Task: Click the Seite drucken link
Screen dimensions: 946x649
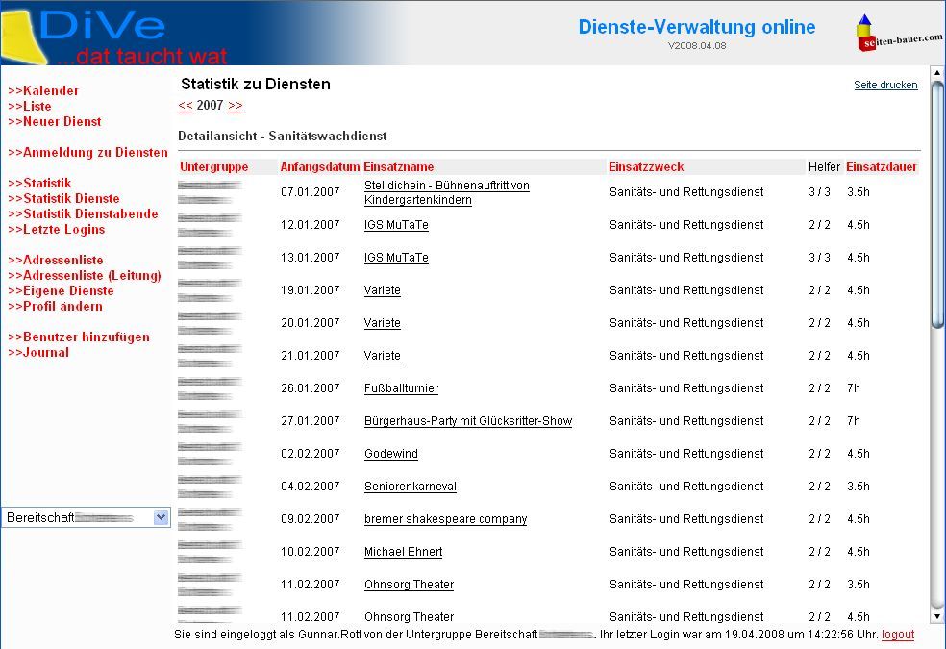Action: (885, 85)
